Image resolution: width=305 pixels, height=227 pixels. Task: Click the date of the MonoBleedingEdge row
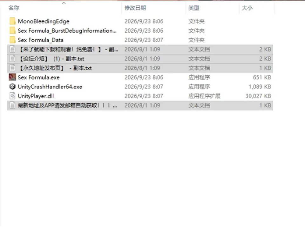point(144,21)
